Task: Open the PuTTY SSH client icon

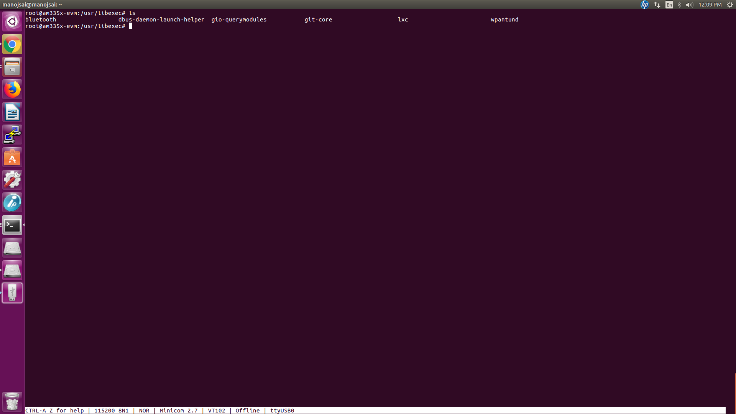Action: 12,135
